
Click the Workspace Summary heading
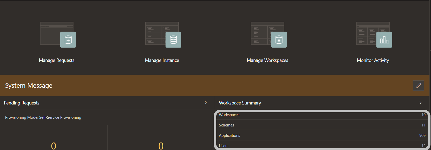[240, 103]
